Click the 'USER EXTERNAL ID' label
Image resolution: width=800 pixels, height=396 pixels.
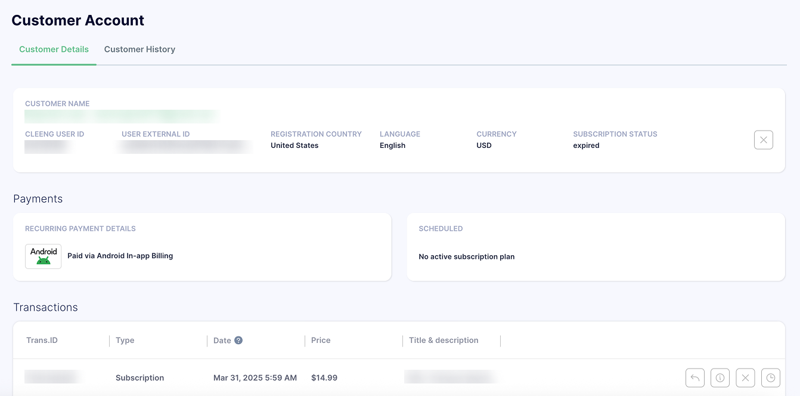point(156,134)
